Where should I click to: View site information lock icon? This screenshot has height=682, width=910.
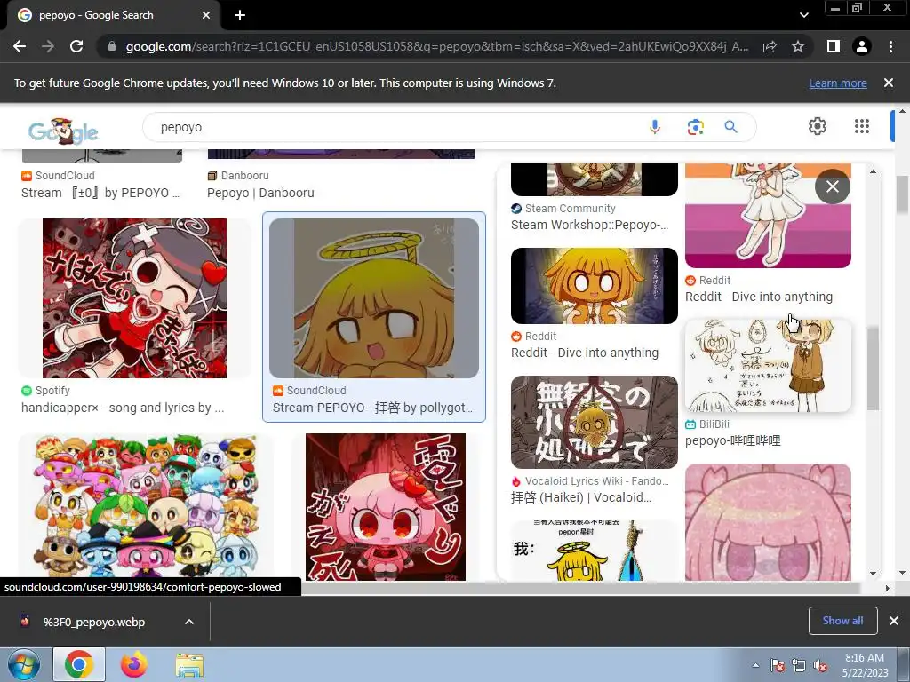112,46
